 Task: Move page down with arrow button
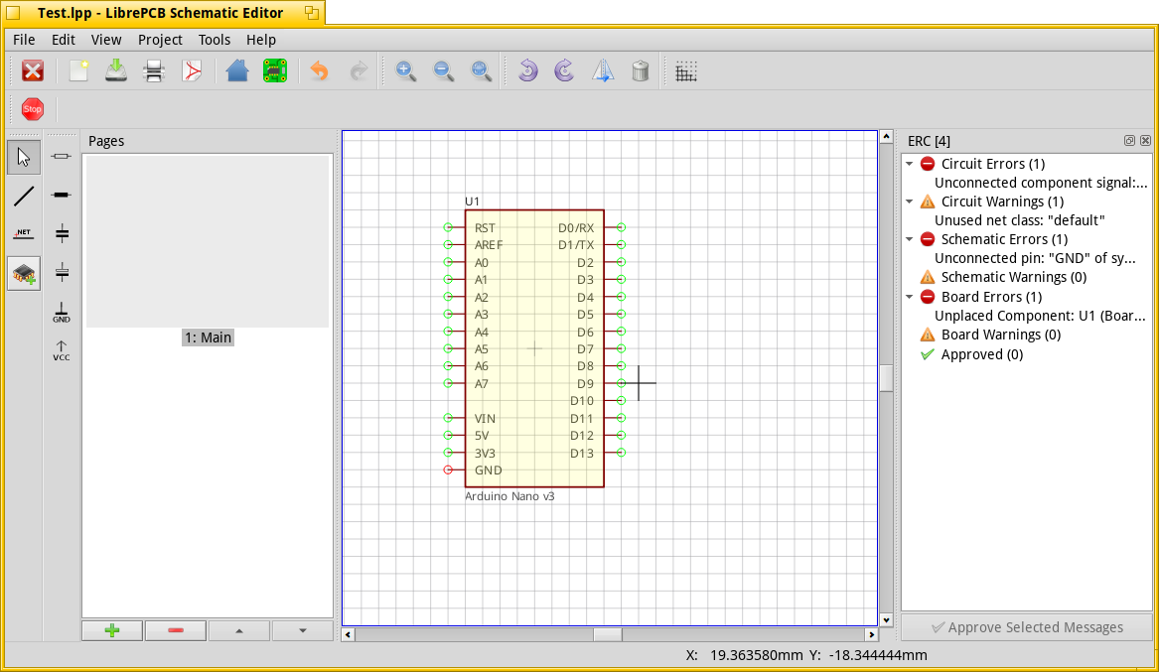click(x=302, y=630)
